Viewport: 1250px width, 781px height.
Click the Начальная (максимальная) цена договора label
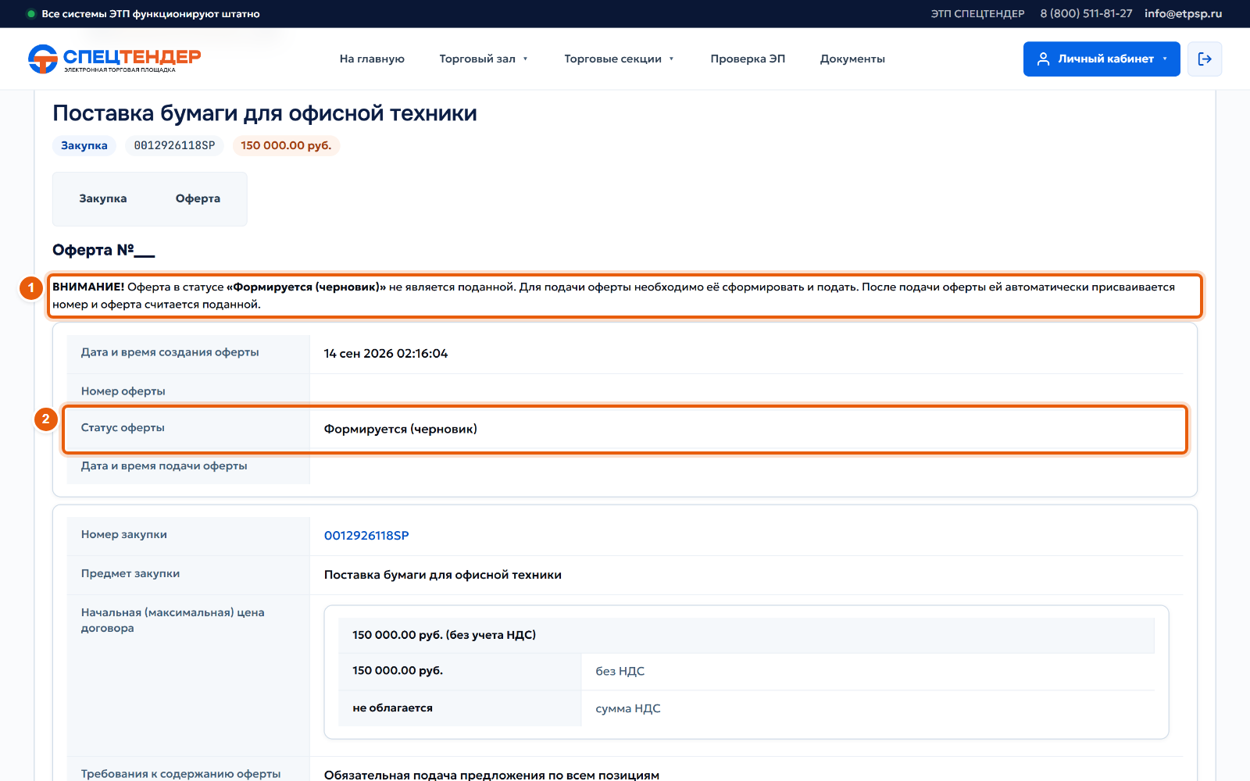173,620
